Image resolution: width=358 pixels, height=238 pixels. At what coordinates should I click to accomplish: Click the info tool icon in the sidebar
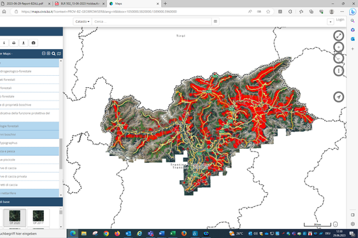(x=4, y=43)
